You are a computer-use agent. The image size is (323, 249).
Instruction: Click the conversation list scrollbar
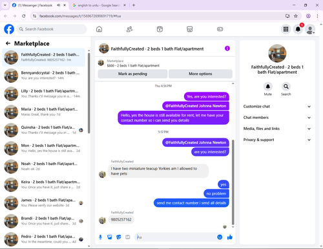[x=89, y=92]
